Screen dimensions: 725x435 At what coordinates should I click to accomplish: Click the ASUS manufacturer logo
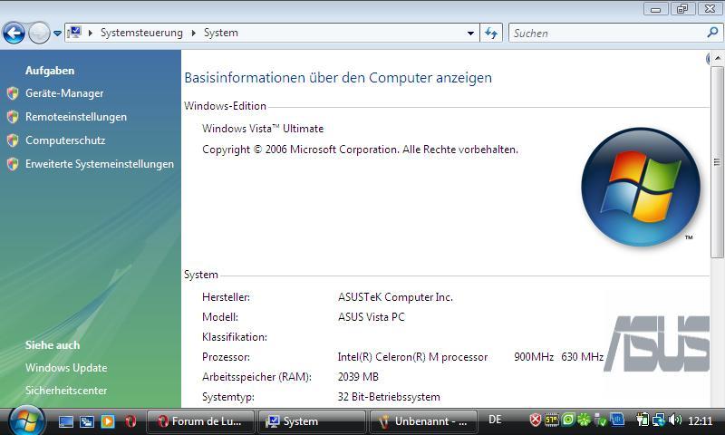click(656, 343)
